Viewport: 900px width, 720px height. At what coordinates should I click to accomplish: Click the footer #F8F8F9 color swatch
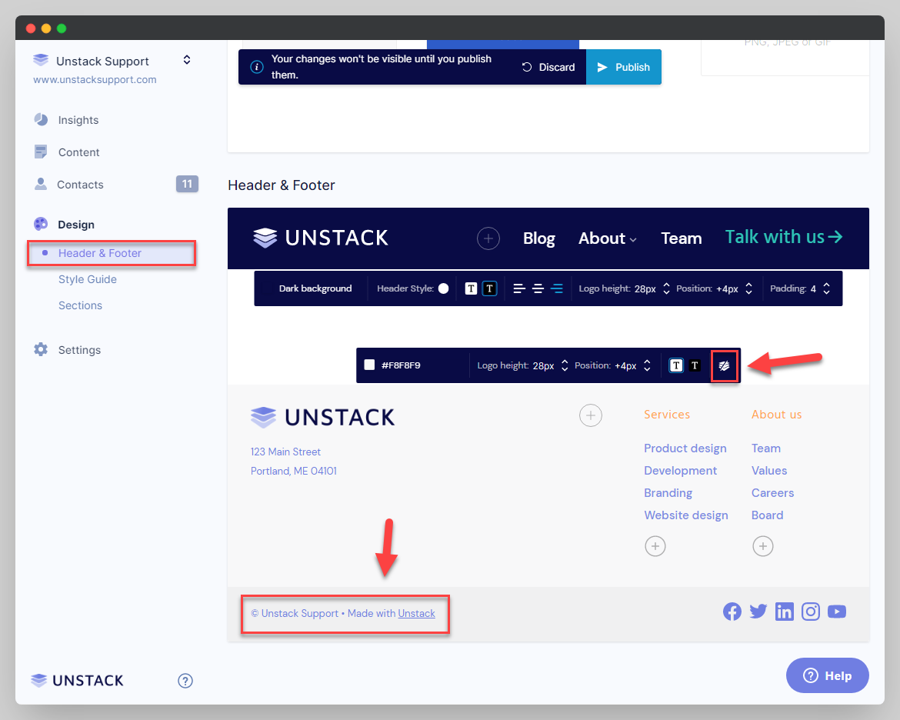tap(369, 365)
